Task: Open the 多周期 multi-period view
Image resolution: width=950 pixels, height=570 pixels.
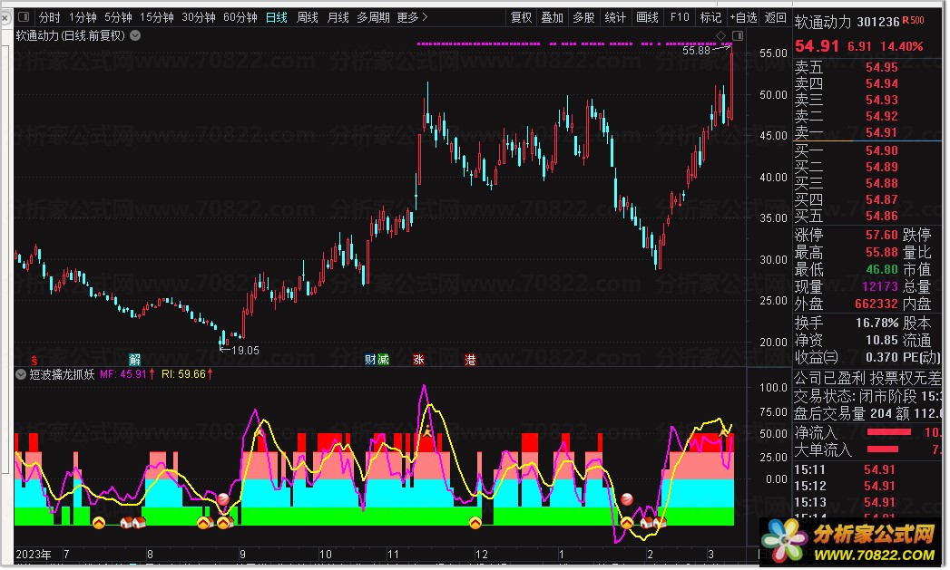Action: 373,17
